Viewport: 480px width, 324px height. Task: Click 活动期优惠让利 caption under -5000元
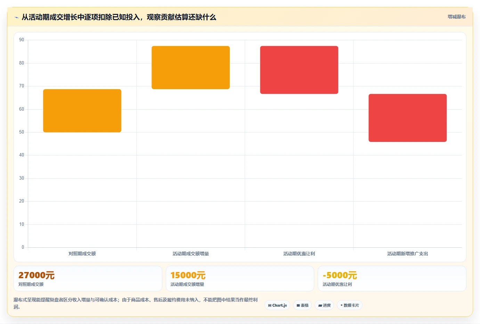click(337, 284)
